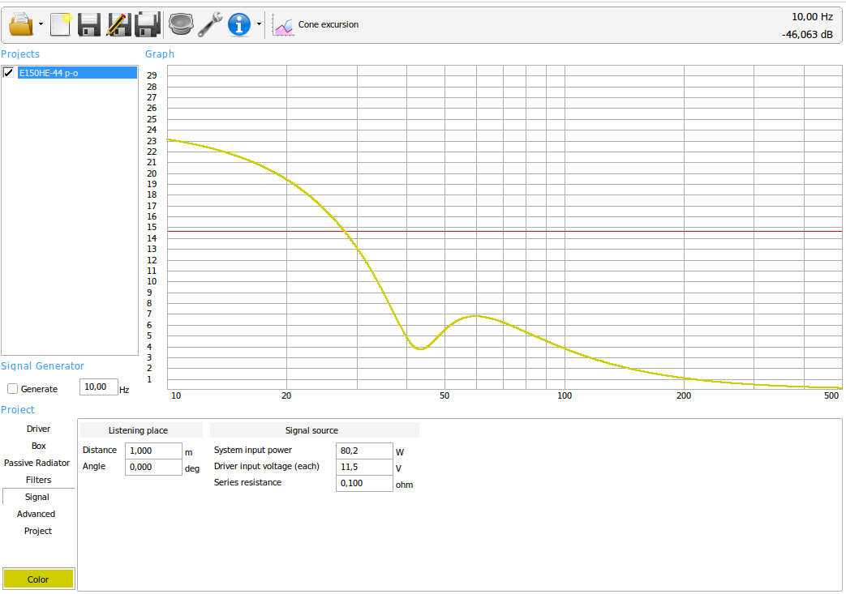Select the Advanced tab
The image size is (846, 594).
pos(37,514)
